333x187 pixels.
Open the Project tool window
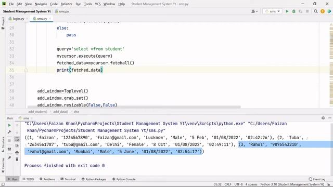tap(3, 23)
